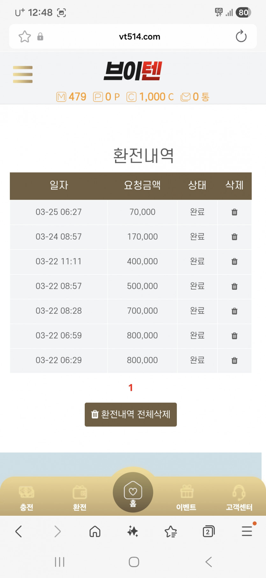Viewport: 266px width, 578px height.
Task: Tap the round 홈 home button
Action: pyautogui.click(x=133, y=492)
